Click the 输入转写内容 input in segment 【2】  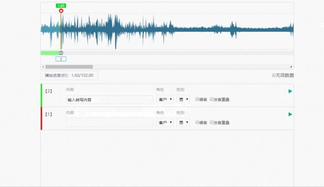pos(110,100)
